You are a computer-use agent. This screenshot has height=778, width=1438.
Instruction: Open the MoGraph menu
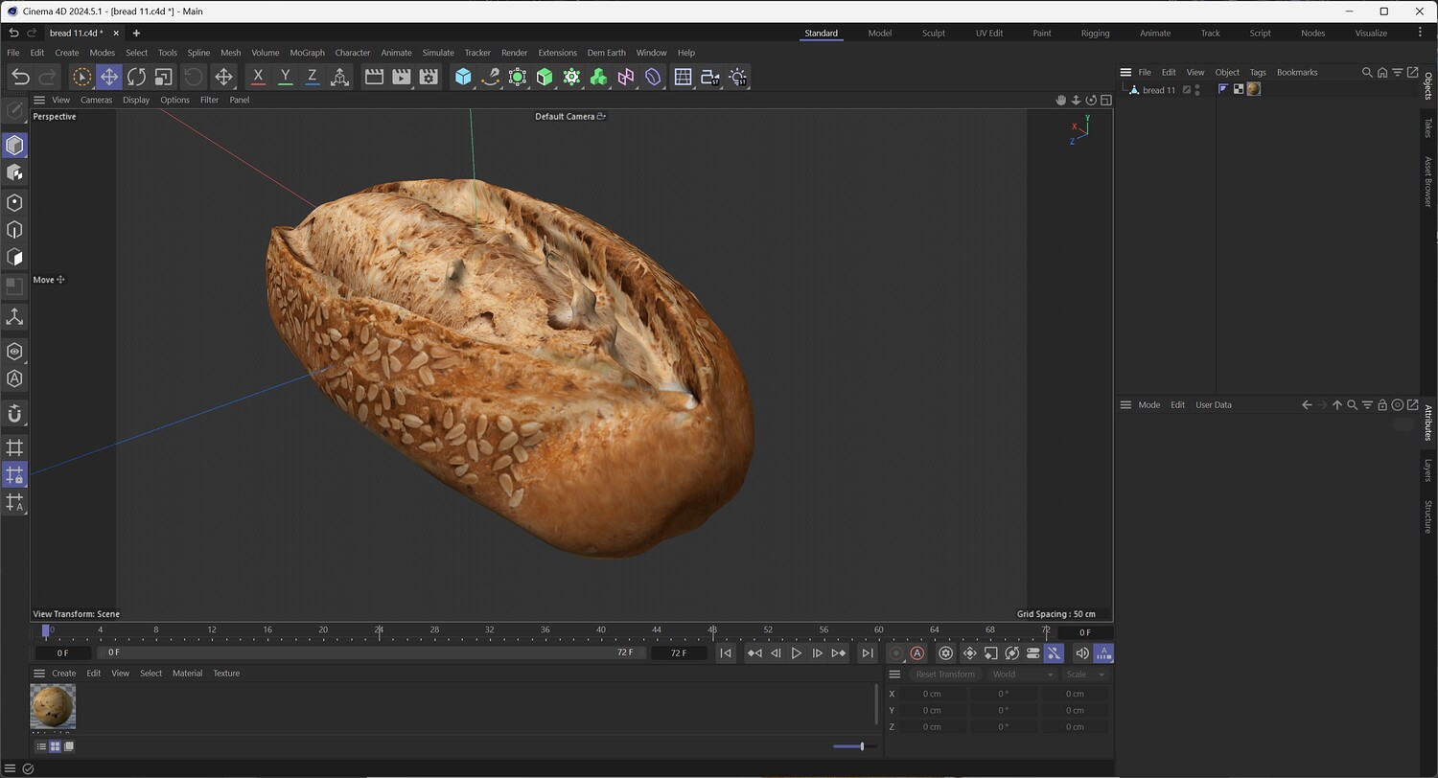pos(307,53)
